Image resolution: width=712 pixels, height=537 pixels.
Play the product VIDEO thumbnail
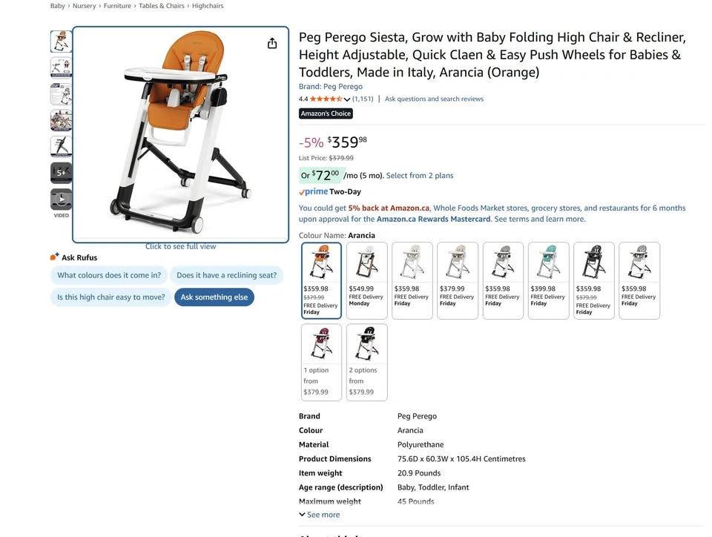62,200
